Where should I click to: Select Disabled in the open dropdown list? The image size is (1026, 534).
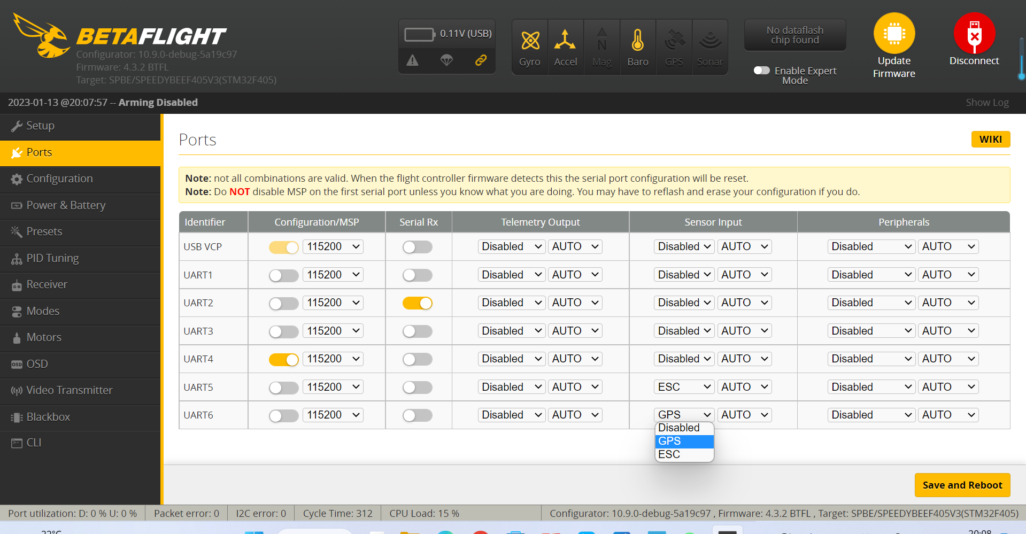[x=684, y=428]
